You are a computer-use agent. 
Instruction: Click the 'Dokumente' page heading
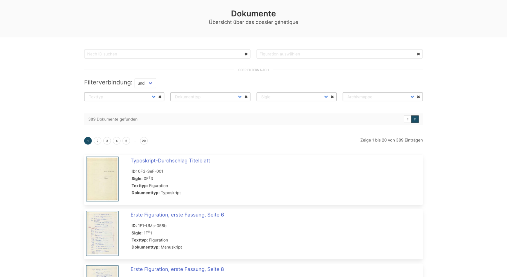coord(253,14)
